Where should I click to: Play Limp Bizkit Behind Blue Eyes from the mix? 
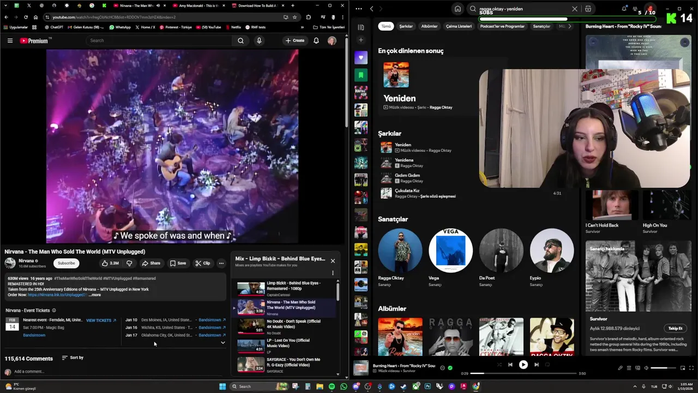[284, 288]
